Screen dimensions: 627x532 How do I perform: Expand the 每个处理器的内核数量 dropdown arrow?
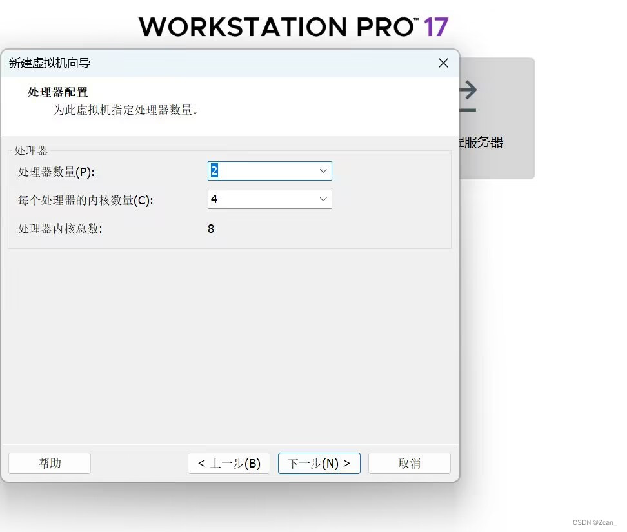[x=323, y=199]
